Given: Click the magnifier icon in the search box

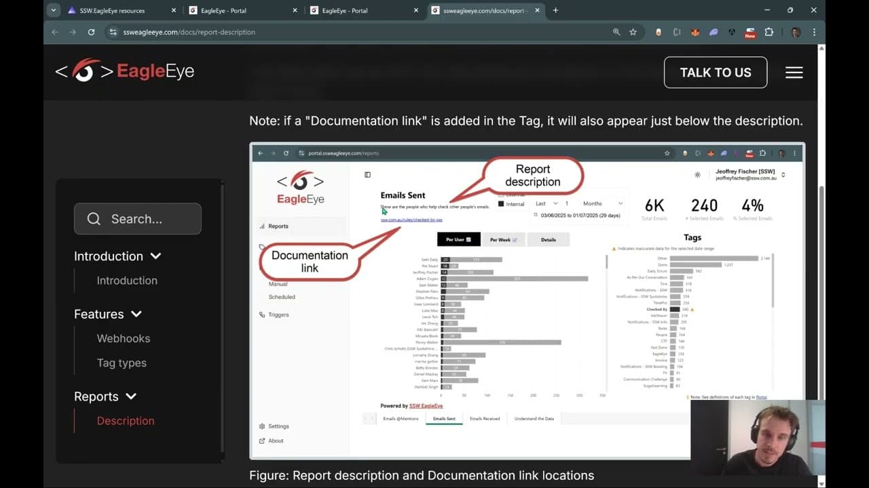Looking at the screenshot, I should coord(94,218).
